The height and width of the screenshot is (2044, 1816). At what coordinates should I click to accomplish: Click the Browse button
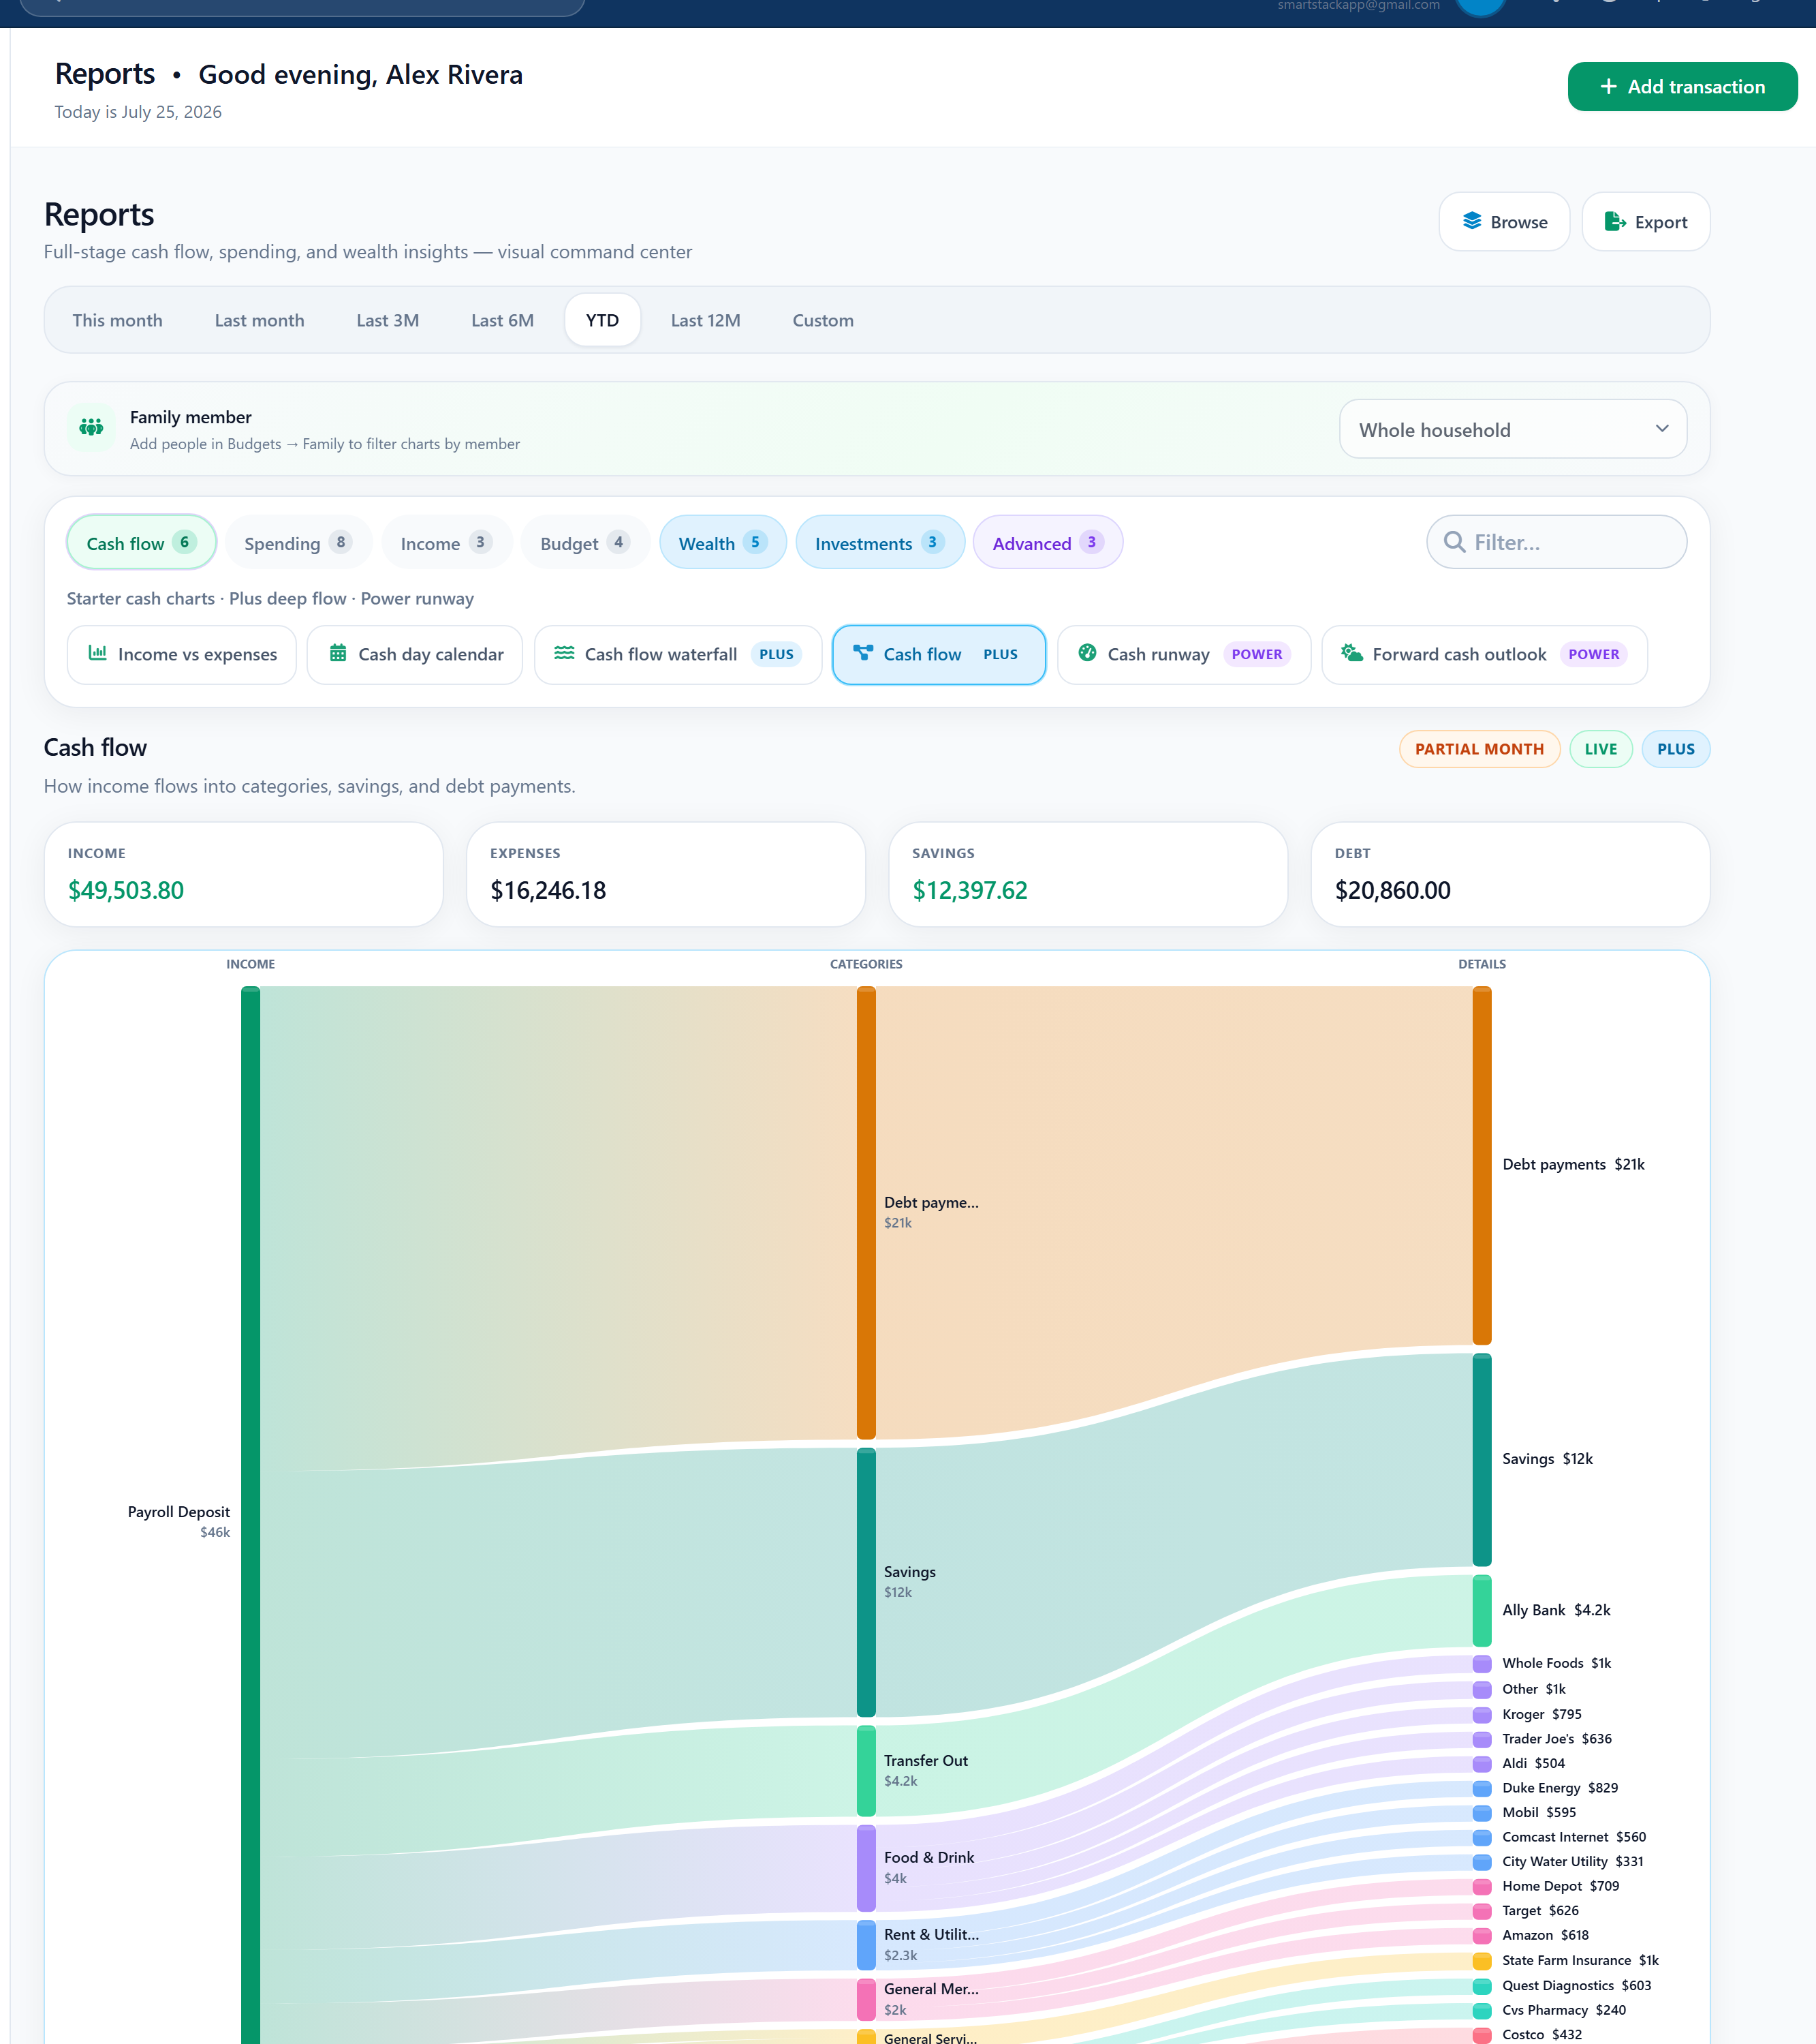1503,221
